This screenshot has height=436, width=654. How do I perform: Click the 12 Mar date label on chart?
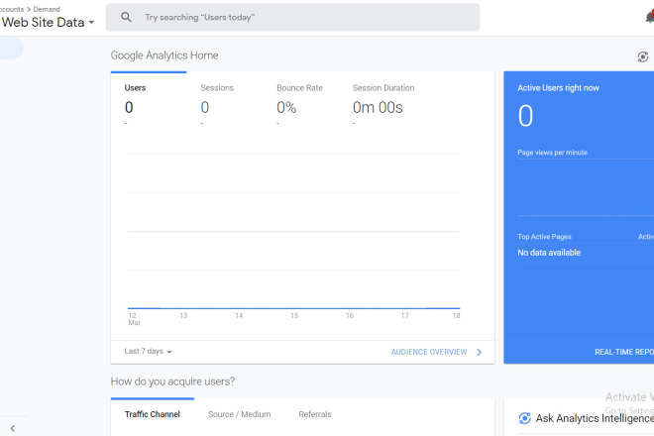[x=135, y=319]
